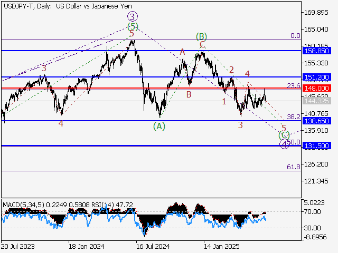The width and height of the screenshot is (338, 253).
Task: Click the green (B) wave label
Action: click(201, 36)
